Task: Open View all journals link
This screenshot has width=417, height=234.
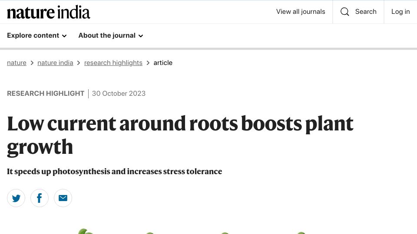Action: click(301, 12)
